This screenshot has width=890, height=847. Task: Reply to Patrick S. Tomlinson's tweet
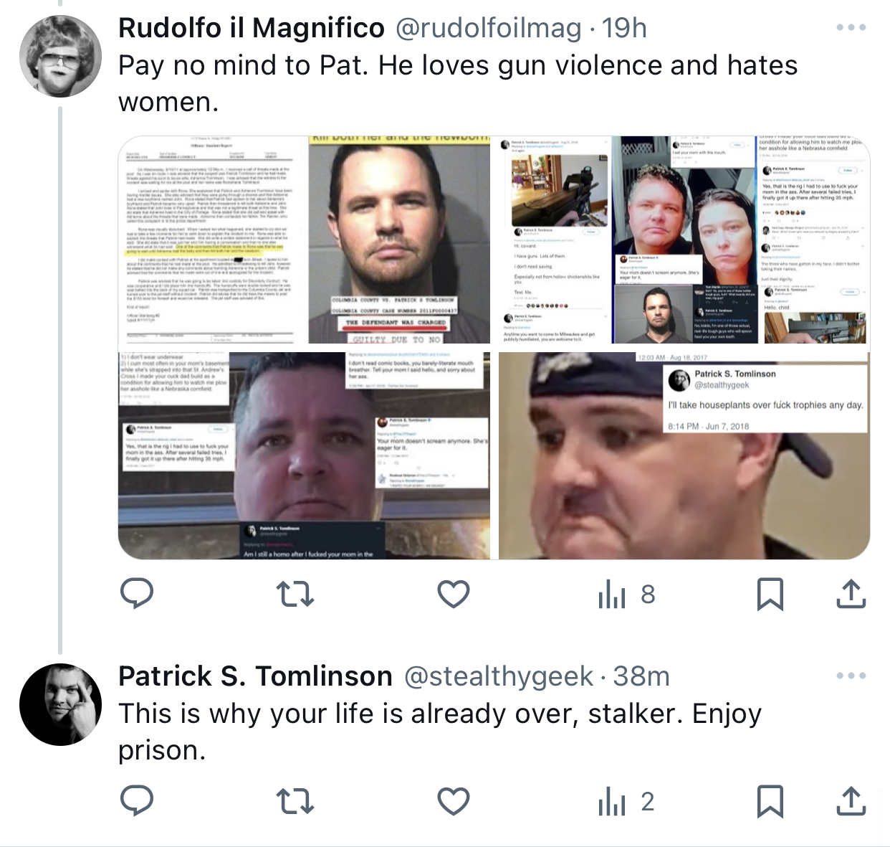137,801
